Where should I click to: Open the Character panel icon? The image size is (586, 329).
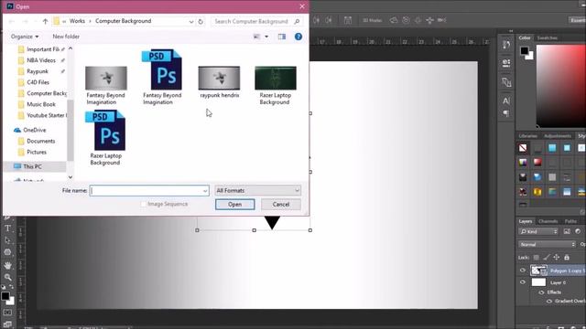(506, 101)
